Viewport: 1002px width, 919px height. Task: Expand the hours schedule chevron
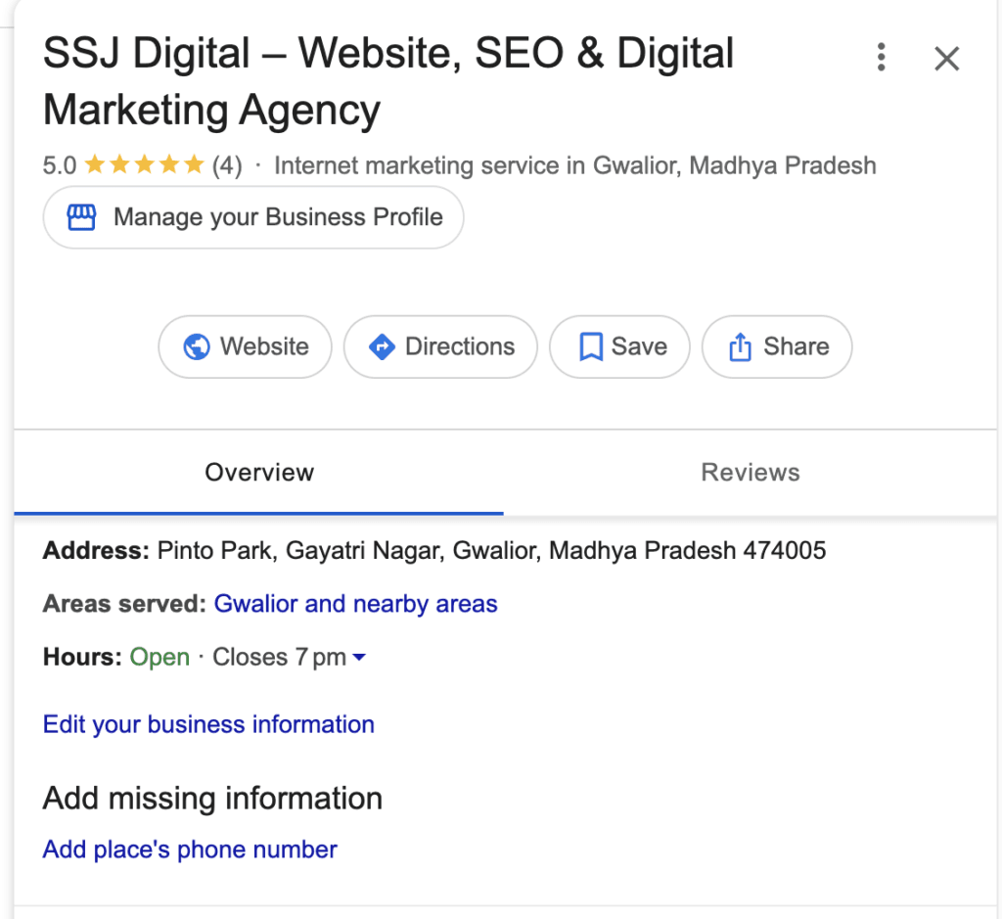click(x=359, y=657)
